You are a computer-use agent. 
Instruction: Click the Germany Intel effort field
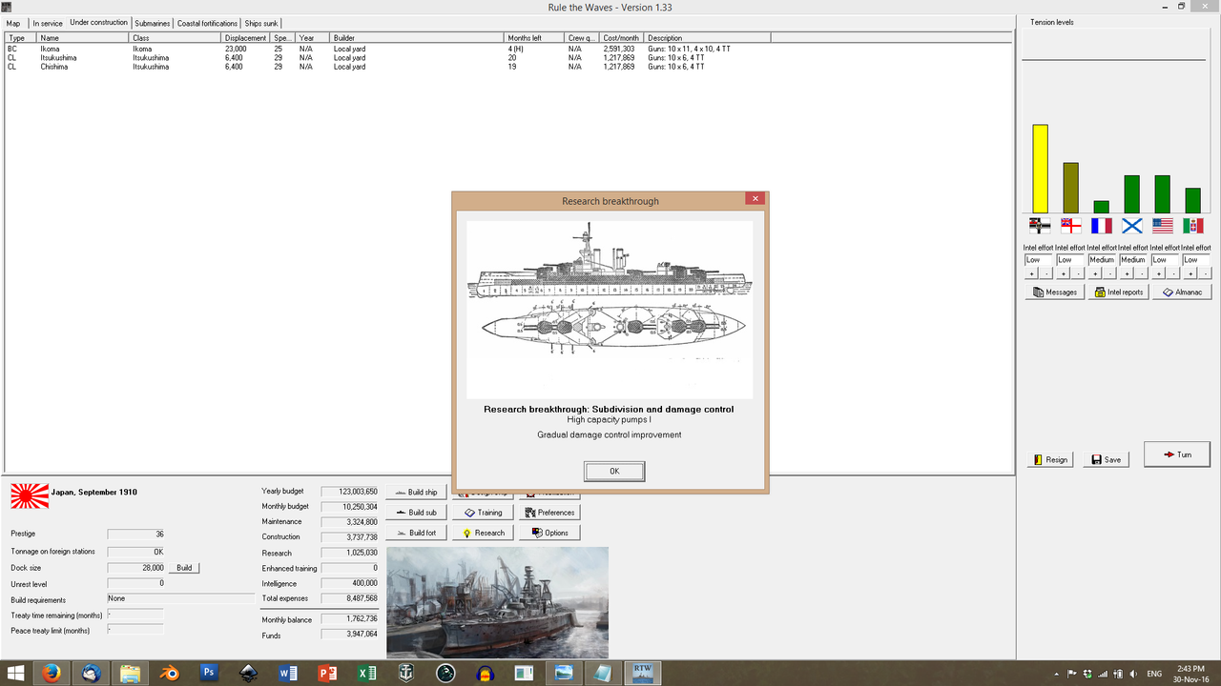[x=1038, y=260]
